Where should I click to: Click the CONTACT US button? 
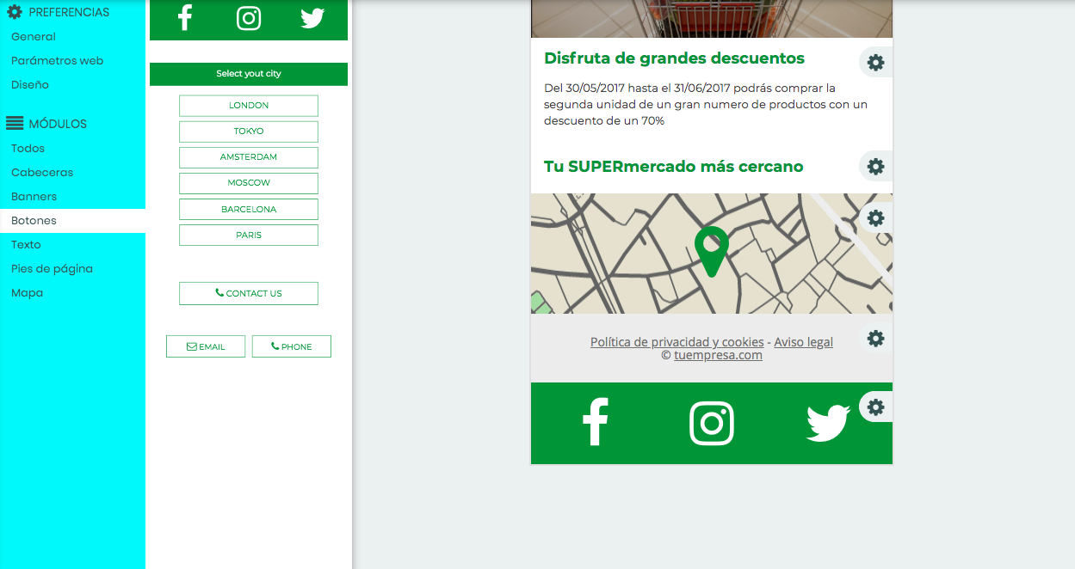click(249, 293)
